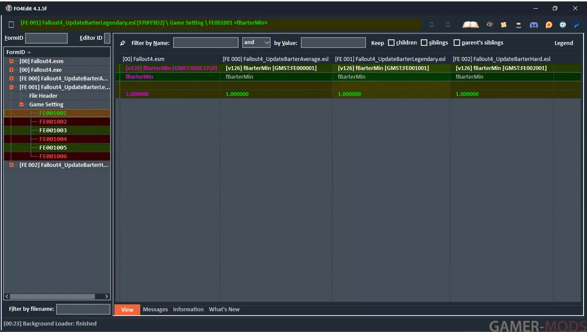Click the forward navigation button in toolbar
587x332 pixels.
(x=448, y=24)
